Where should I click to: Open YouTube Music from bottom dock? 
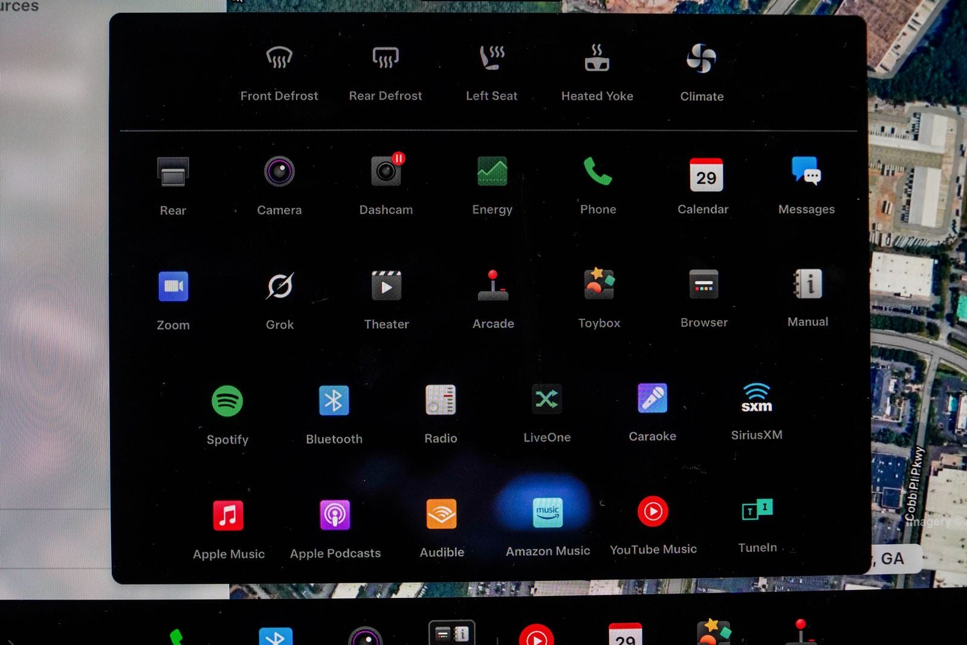536,635
